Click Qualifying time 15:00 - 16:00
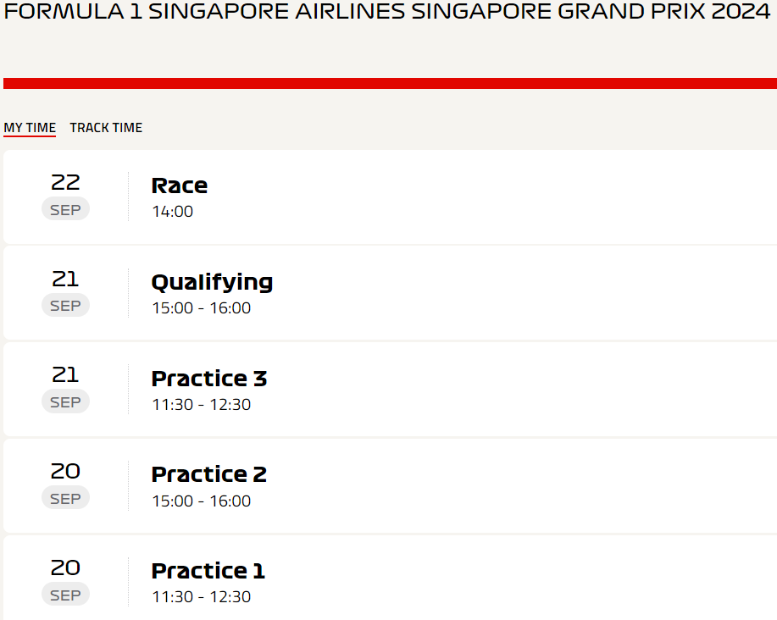777x620 pixels. point(201,308)
